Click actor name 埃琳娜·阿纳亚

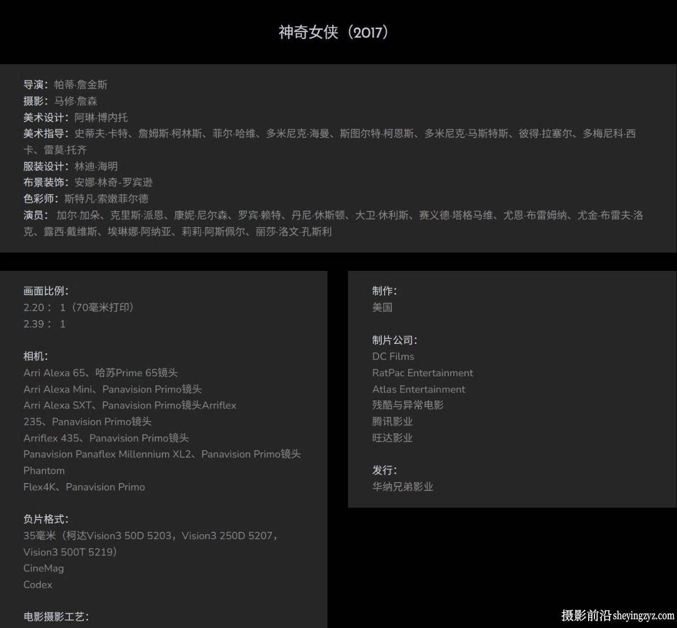point(140,231)
